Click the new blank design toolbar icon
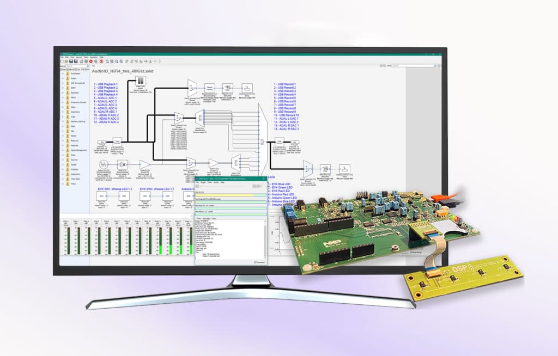This screenshot has height=356, width=558. click(62, 61)
